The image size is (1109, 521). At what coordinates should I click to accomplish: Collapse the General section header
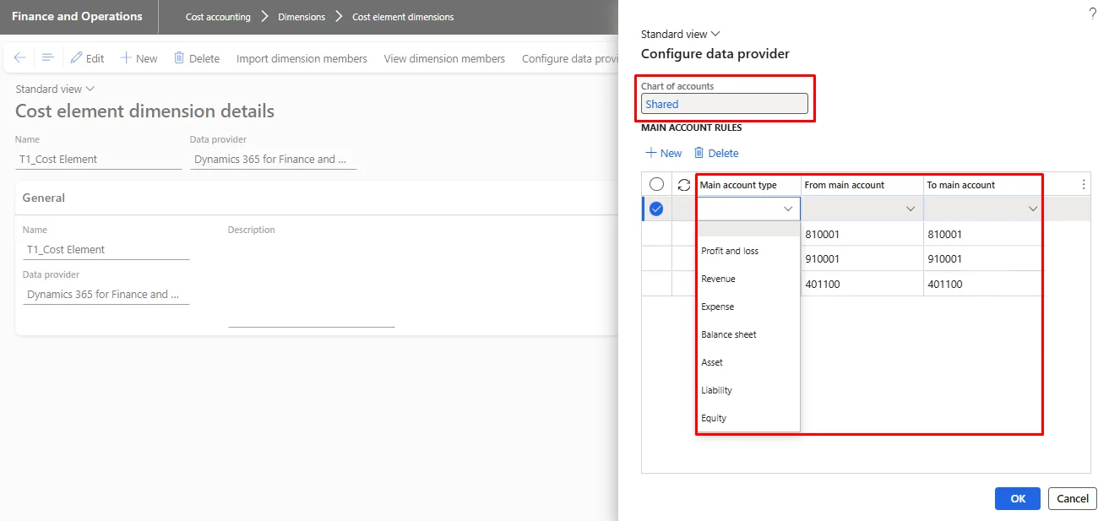[x=317, y=198]
